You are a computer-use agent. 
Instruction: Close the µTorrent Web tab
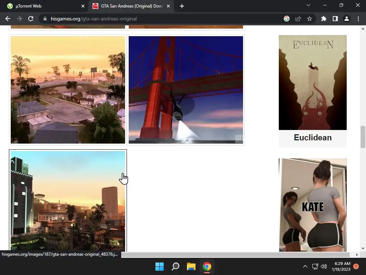[x=83, y=6]
